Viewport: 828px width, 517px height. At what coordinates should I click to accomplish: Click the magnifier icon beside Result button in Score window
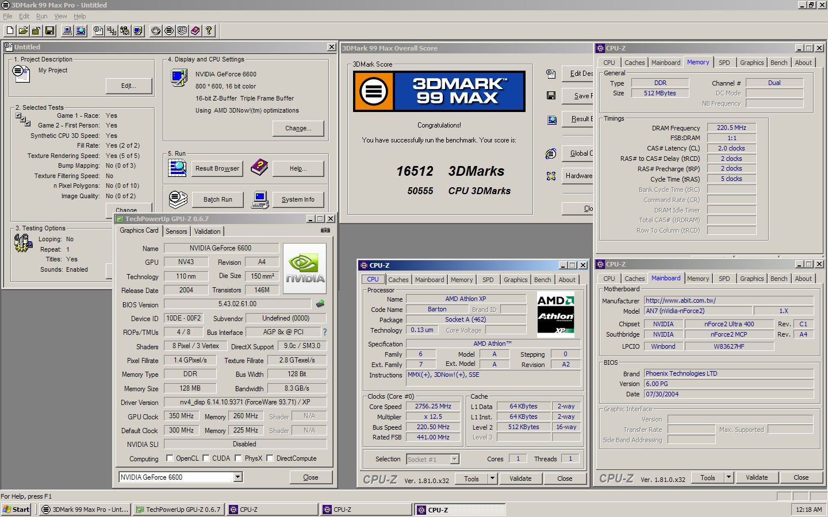pyautogui.click(x=551, y=119)
